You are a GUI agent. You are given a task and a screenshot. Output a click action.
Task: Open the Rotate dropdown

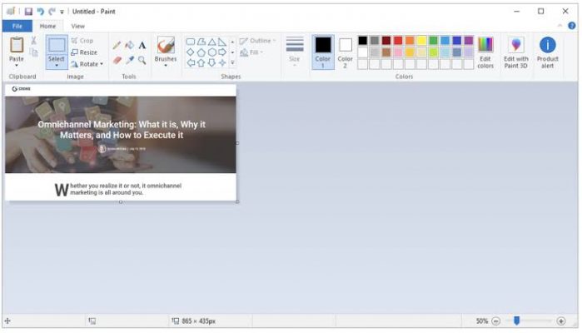click(87, 64)
